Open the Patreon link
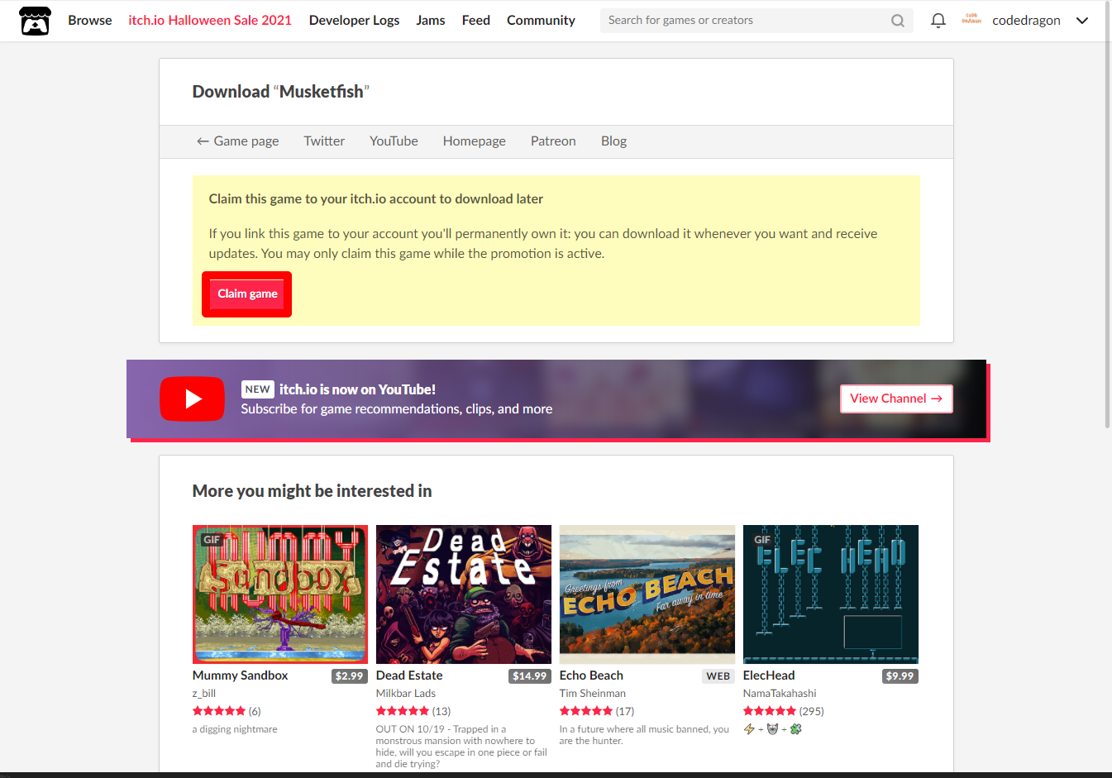The image size is (1112, 778). click(553, 141)
